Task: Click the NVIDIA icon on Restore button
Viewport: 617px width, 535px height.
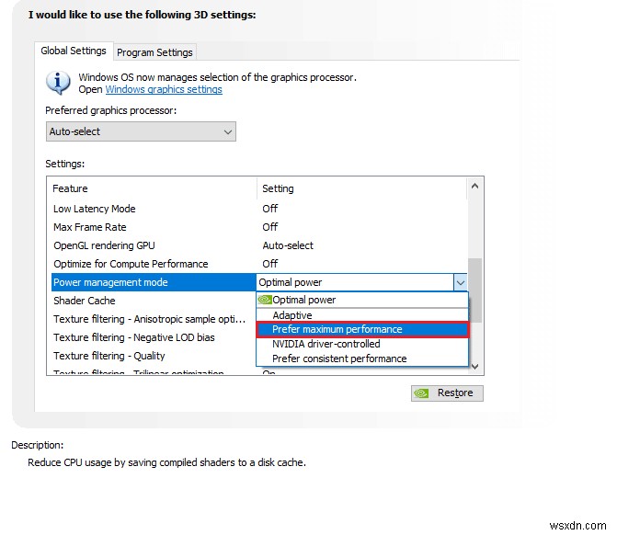Action: click(423, 393)
